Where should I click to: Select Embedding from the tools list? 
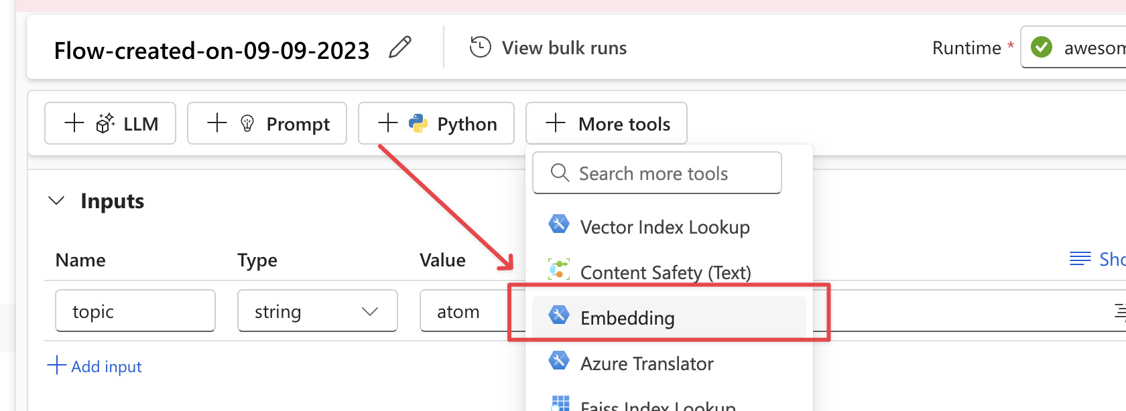pyautogui.click(x=627, y=318)
